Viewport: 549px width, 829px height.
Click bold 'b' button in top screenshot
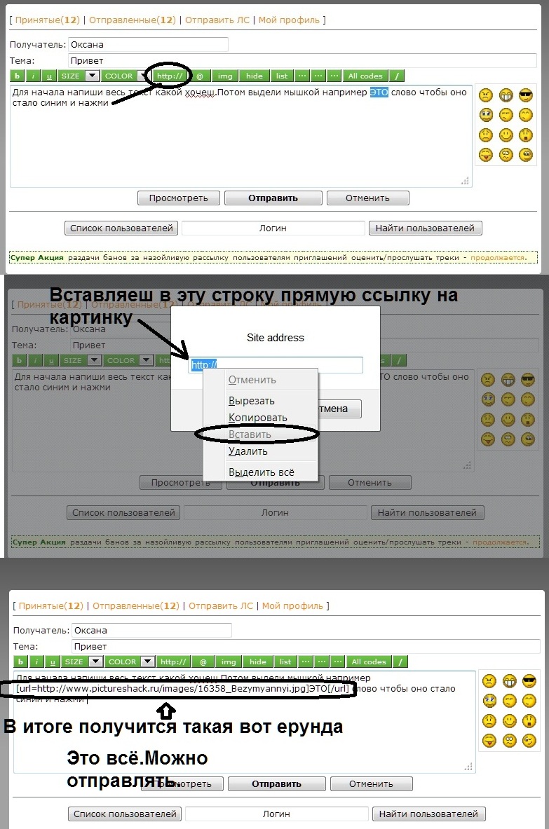click(18, 76)
